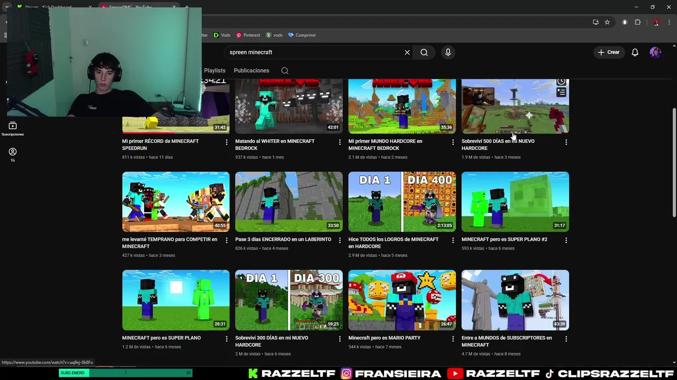677x380 pixels.
Task: Click the install app icon in address bar
Action: point(596,22)
